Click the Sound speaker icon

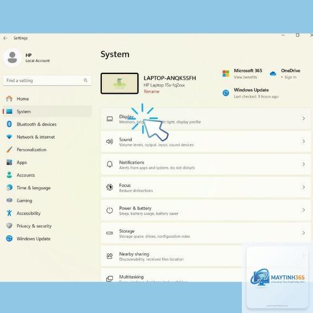click(110, 142)
